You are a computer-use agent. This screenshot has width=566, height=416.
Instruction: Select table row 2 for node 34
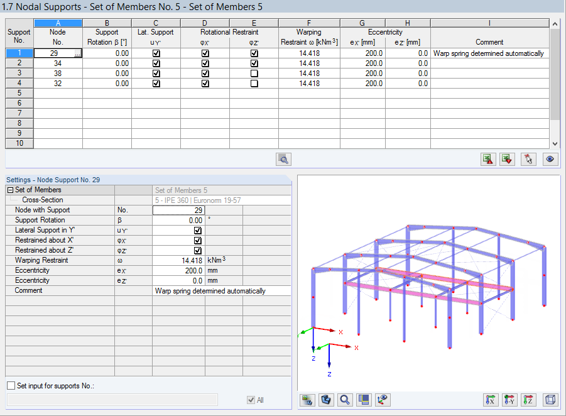click(x=19, y=63)
